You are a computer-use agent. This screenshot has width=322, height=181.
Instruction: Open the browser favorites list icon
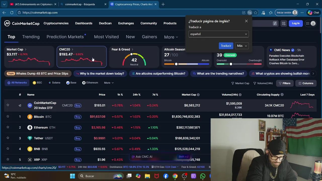point(271,13)
